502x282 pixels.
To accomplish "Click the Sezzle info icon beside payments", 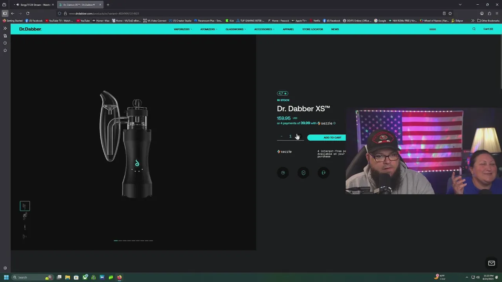I will [x=334, y=123].
